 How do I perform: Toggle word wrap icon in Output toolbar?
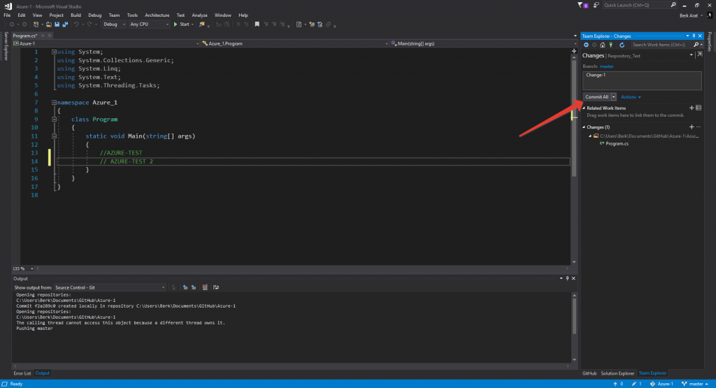point(216,287)
